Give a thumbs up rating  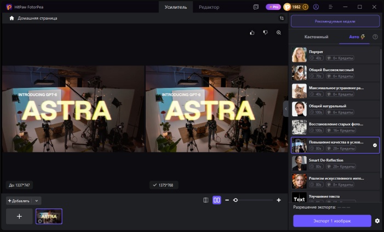pyautogui.click(x=252, y=32)
